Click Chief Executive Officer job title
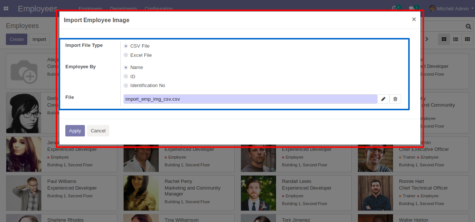This screenshot has height=222, width=475. pyautogui.click(x=424, y=149)
